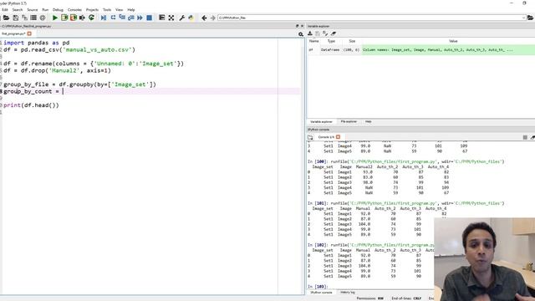
Task: Run file with green play icon
Action: [x=54, y=18]
